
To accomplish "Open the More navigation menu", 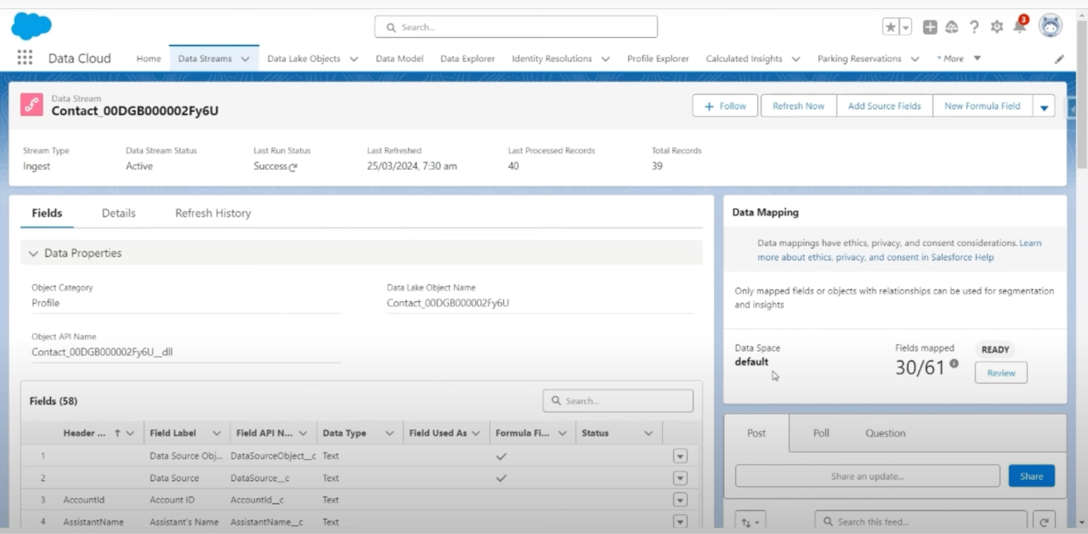I will (x=958, y=58).
